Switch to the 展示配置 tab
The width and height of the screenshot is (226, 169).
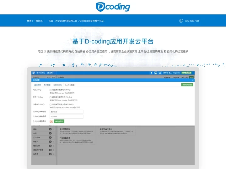(x=47, y=85)
